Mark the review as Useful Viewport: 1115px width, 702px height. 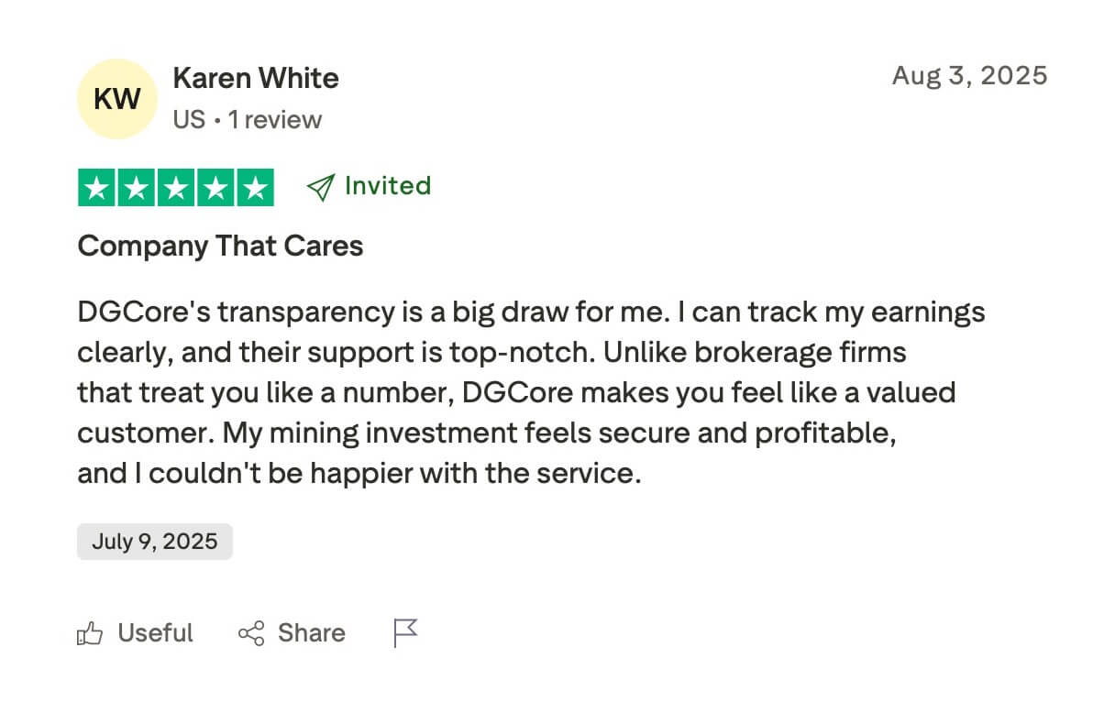click(155, 633)
